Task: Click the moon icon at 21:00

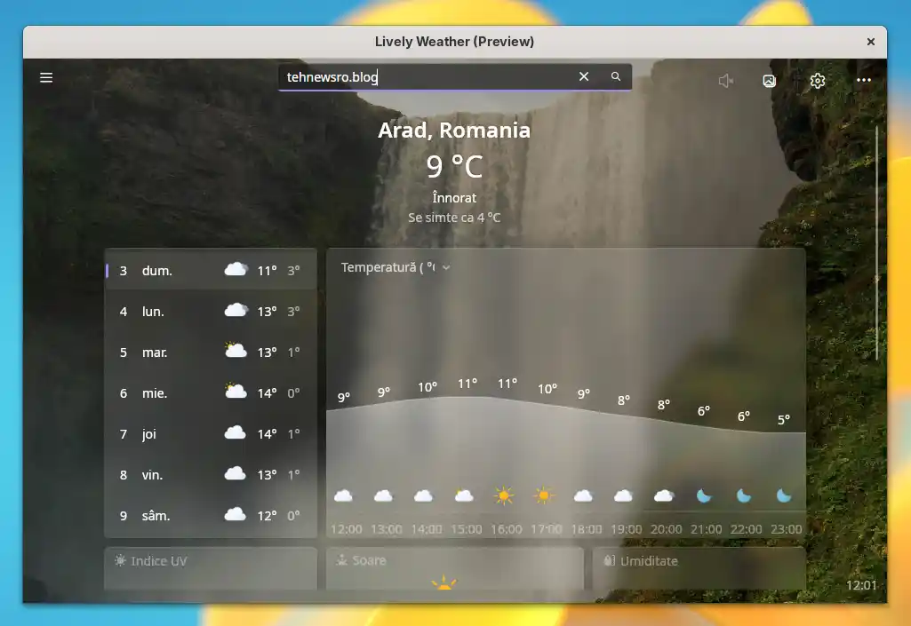Action: [x=704, y=496]
